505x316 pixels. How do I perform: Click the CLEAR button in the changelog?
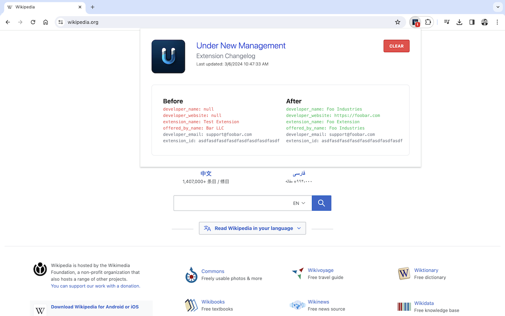(396, 46)
